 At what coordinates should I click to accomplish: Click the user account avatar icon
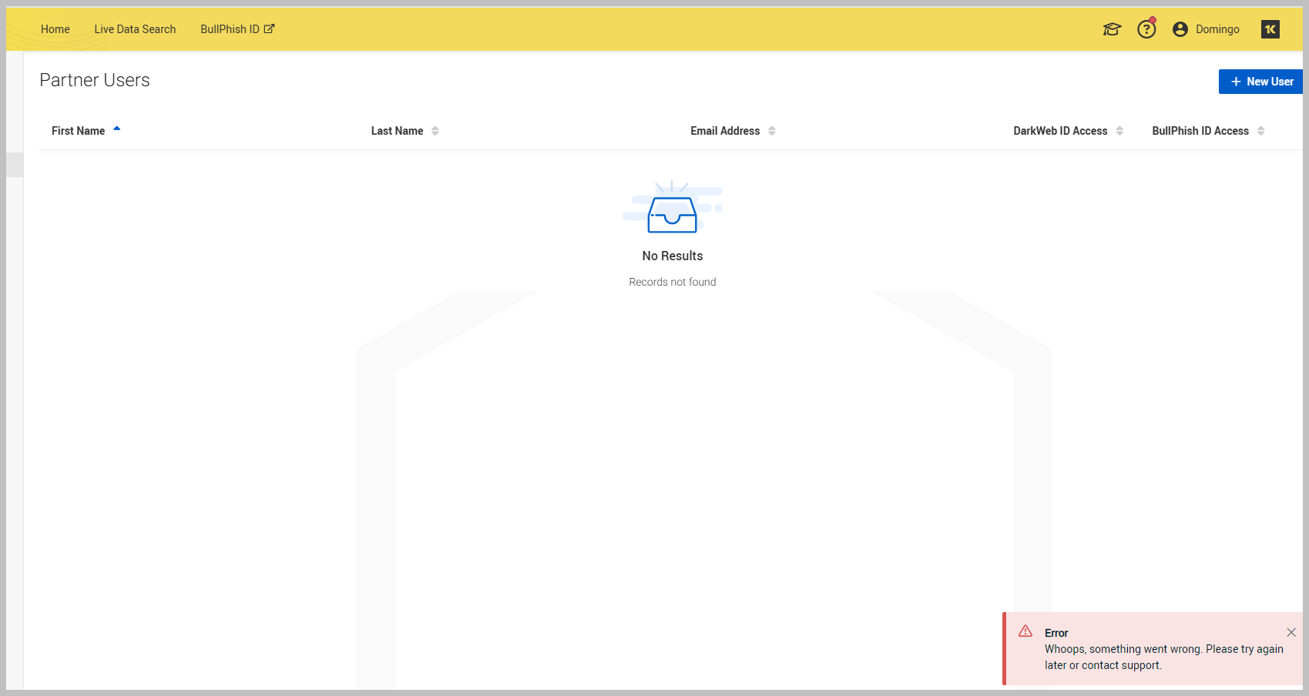pos(1180,29)
